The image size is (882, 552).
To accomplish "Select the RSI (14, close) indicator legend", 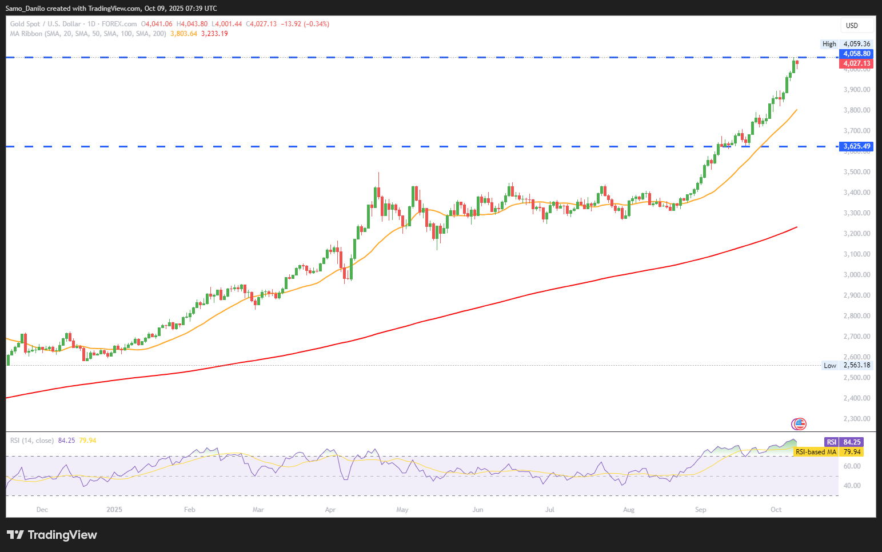I will pyautogui.click(x=32, y=441).
